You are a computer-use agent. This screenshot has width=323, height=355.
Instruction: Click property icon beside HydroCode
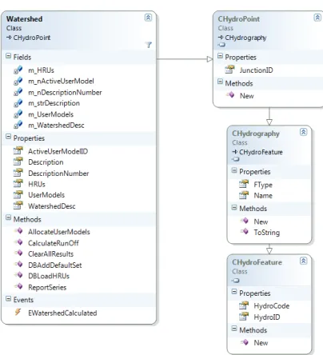coord(244,305)
